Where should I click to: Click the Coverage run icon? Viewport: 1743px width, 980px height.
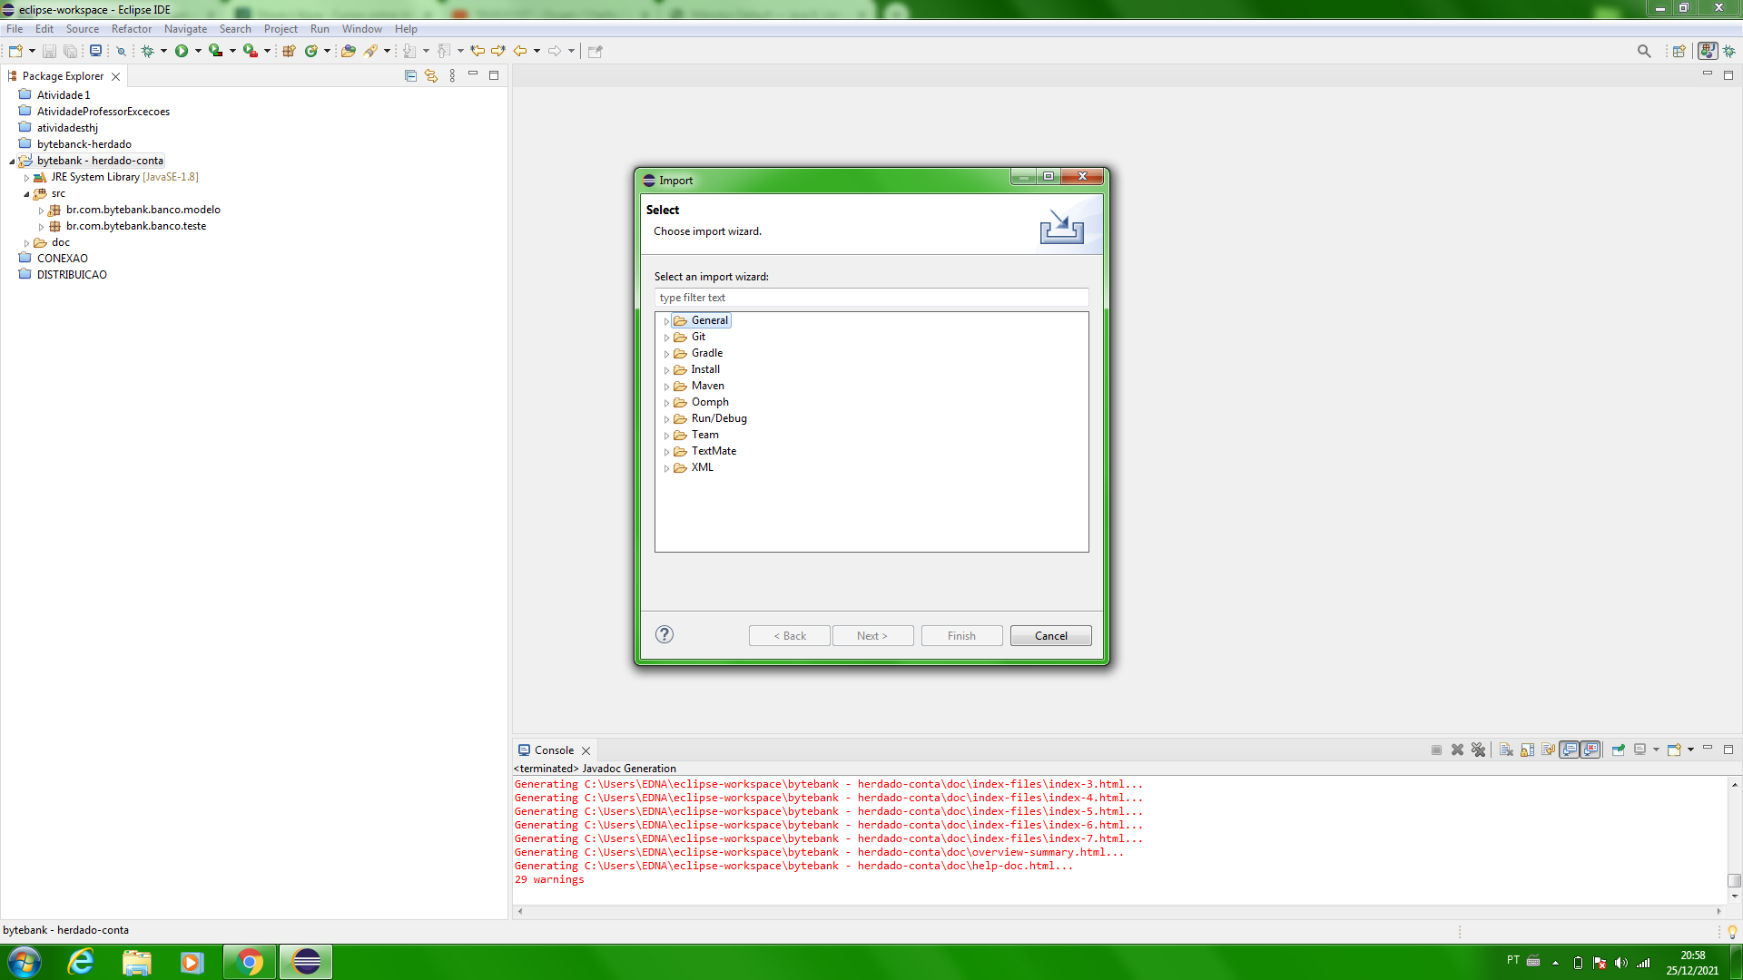tap(215, 51)
